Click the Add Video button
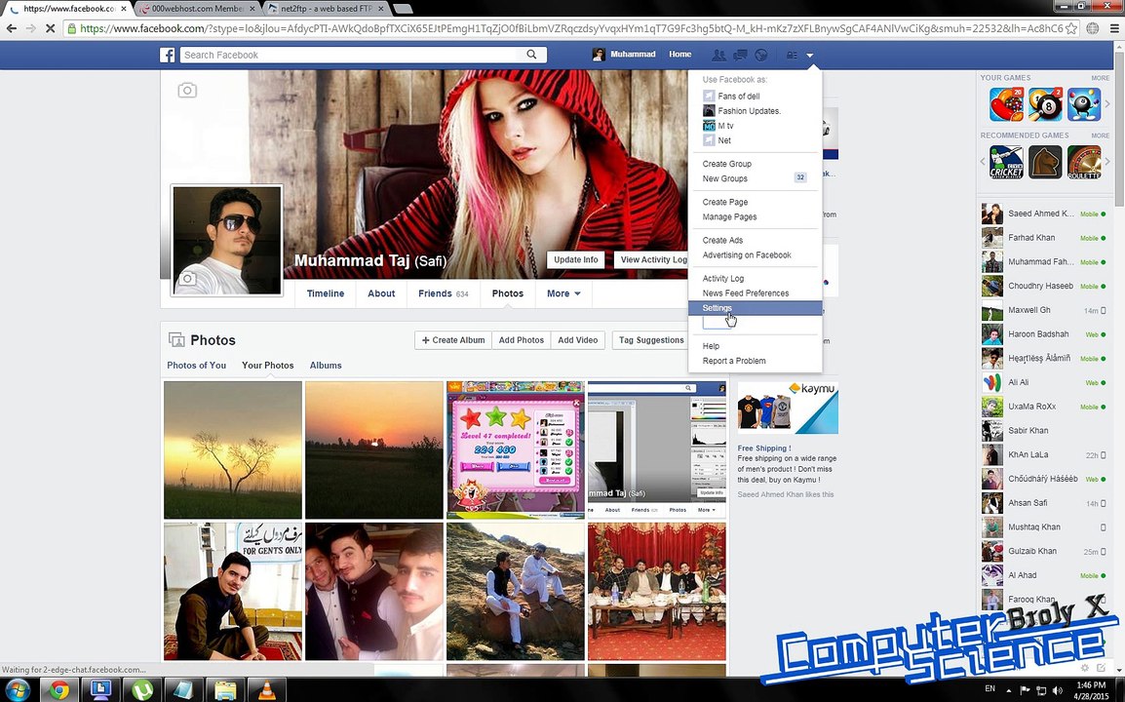1125x702 pixels. 578,340
